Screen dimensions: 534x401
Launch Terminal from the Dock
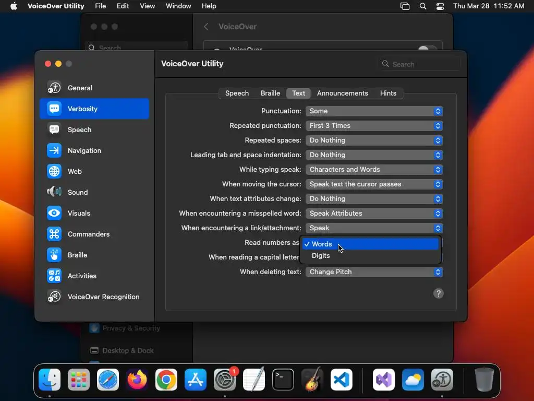[283, 380]
